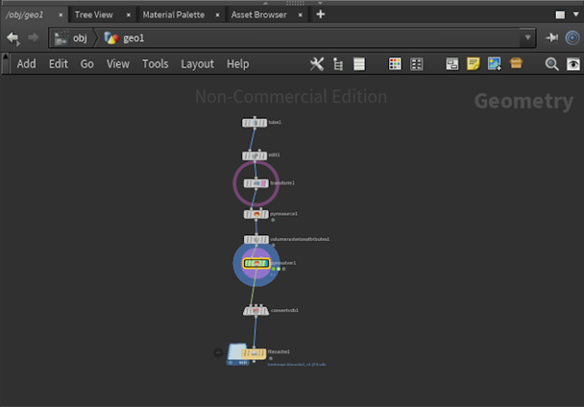This screenshot has width=584, height=407.
Task: Toggle the bypass flag on filecache1 node
Action: [219, 353]
